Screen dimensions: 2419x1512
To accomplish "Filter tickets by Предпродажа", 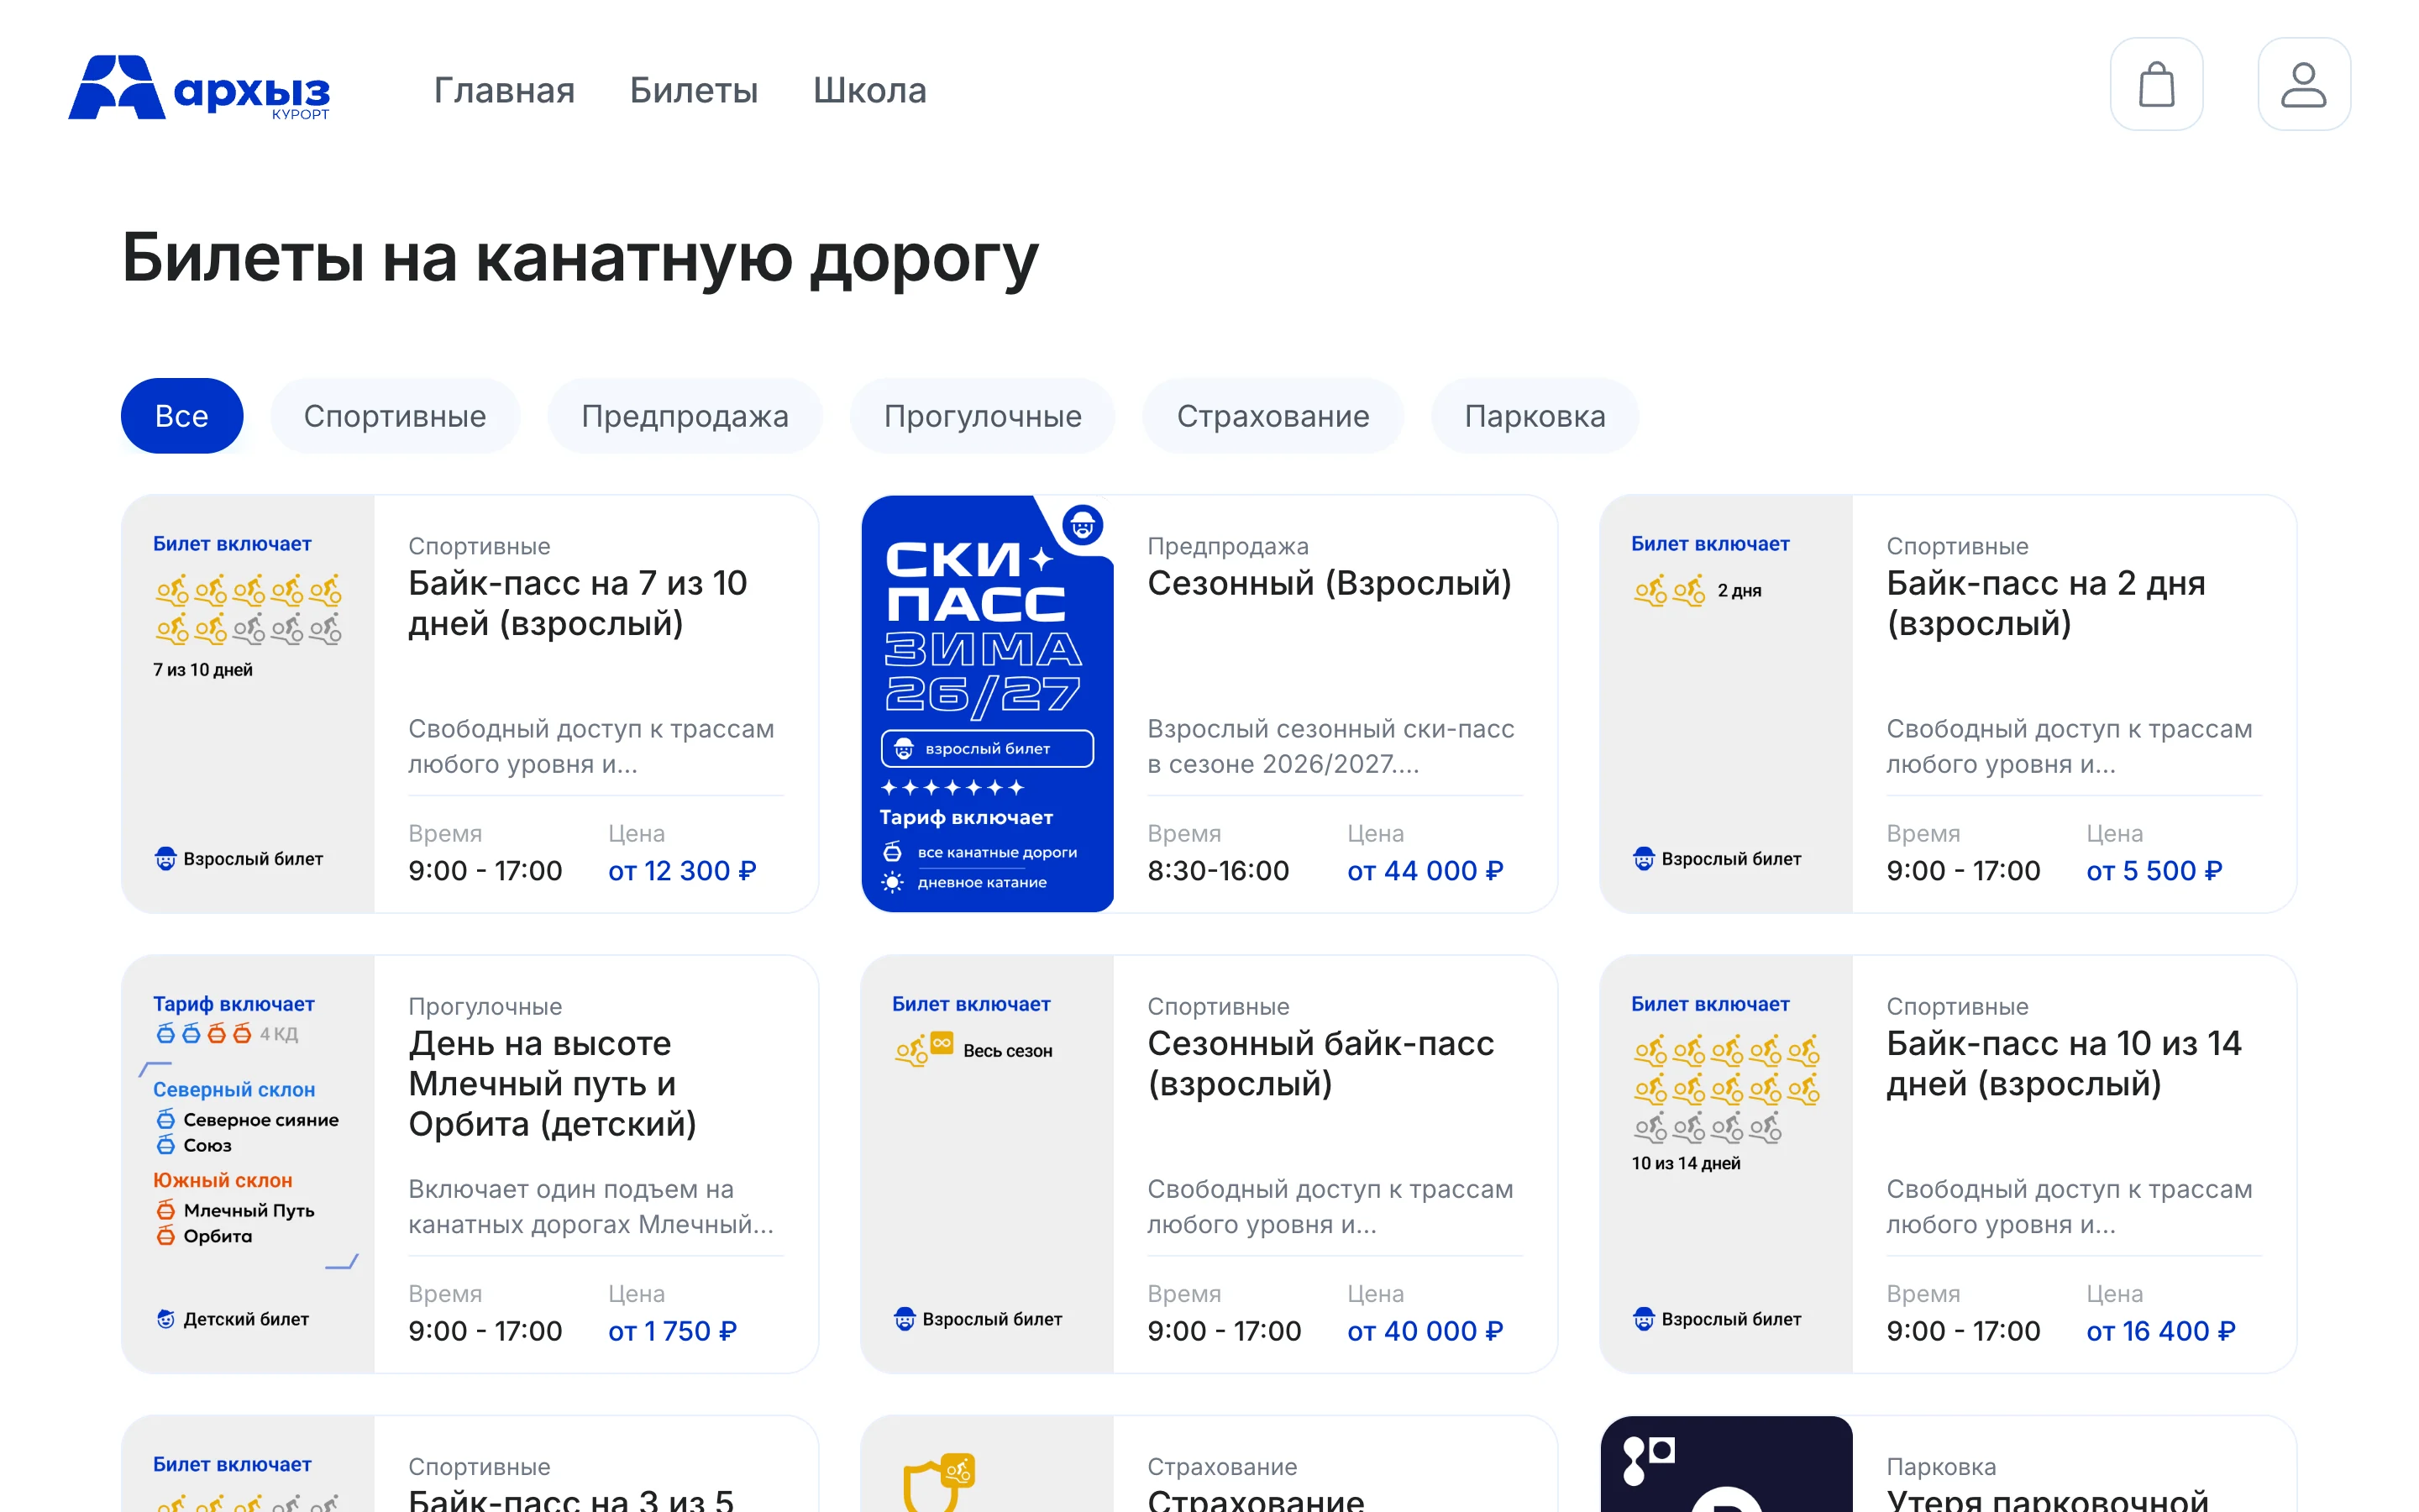I will click(x=685, y=416).
